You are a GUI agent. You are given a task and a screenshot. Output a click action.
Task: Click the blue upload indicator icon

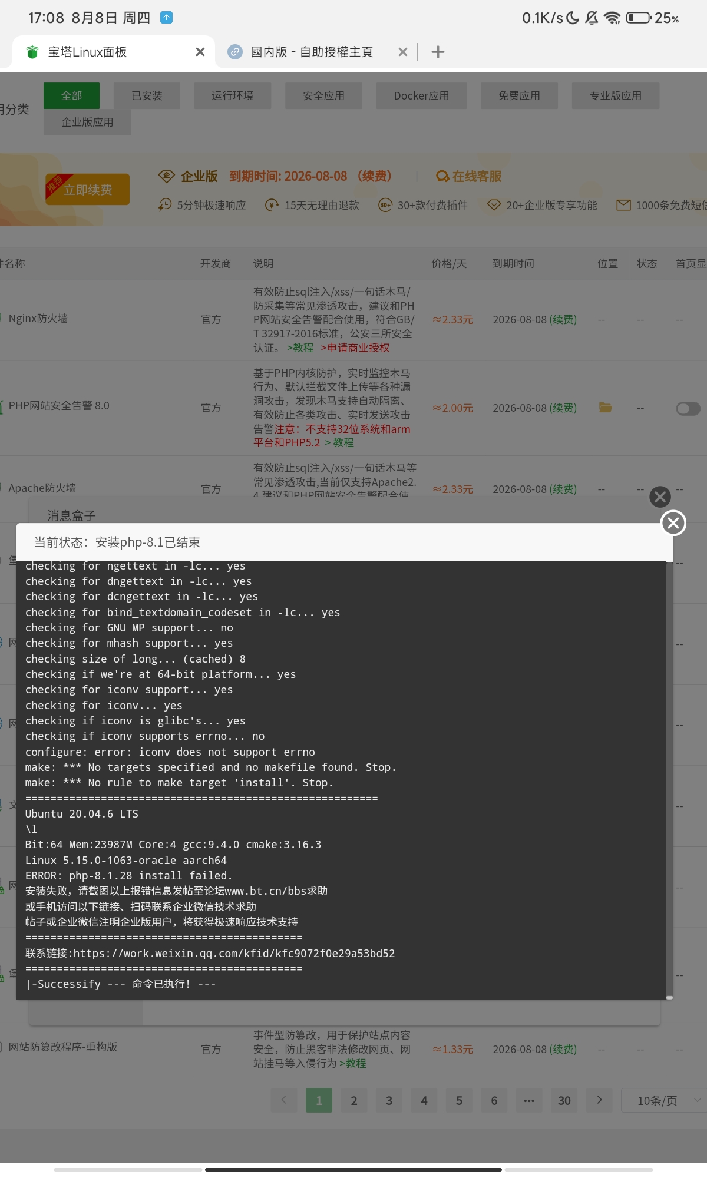point(166,18)
